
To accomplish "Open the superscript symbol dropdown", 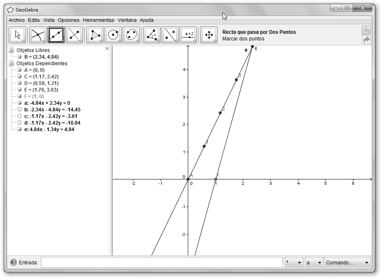I will click(293, 262).
